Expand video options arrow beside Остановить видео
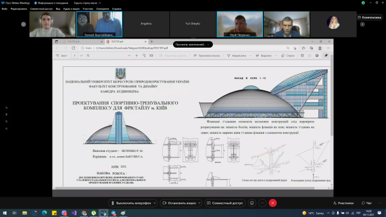Image resolution: width=386 pixels, height=217 pixels. coord(200,203)
